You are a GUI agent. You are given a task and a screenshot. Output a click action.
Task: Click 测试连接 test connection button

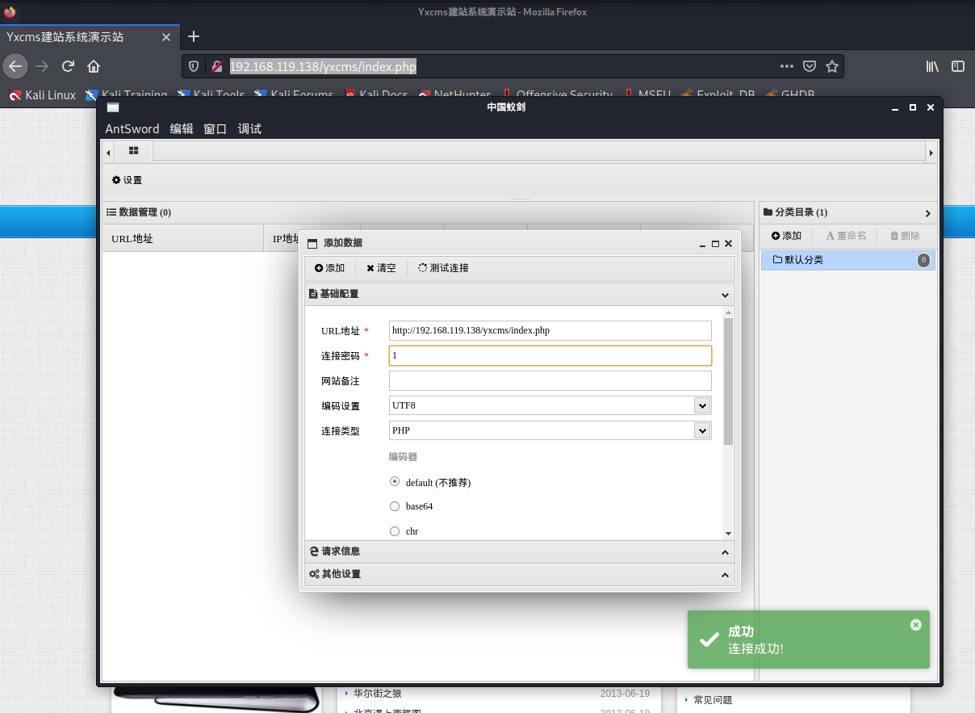[443, 268]
